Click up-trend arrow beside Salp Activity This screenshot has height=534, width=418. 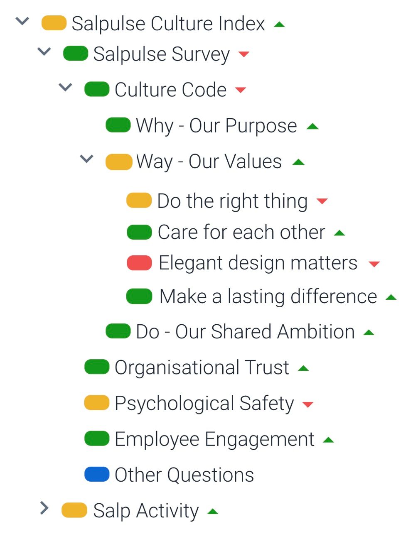pyautogui.click(x=213, y=511)
